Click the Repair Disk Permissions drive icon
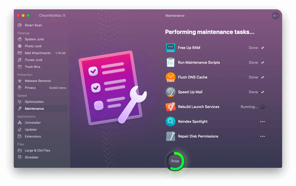The height and width of the screenshot is (186, 296). pos(171,136)
